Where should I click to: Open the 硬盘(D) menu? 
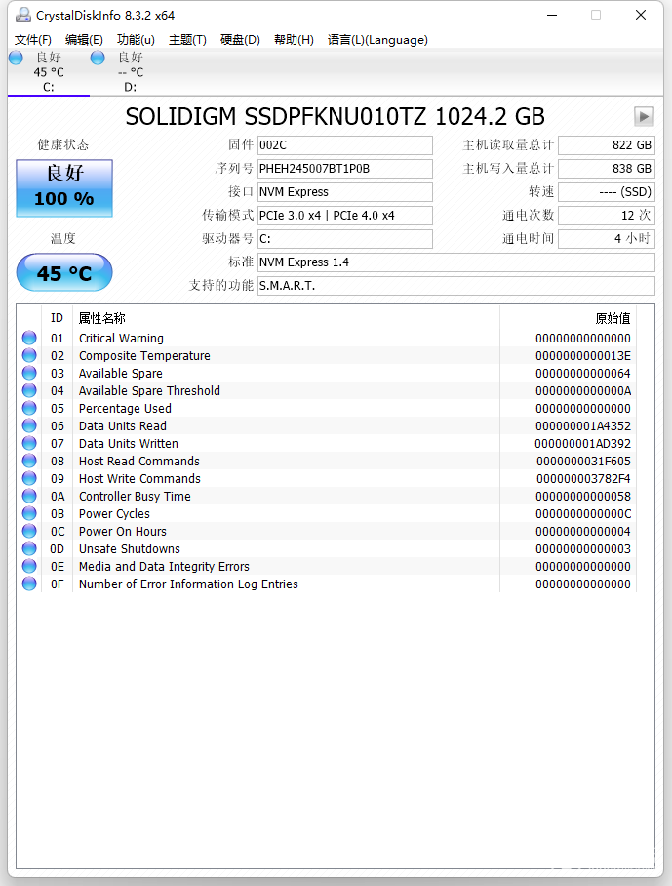[240, 40]
